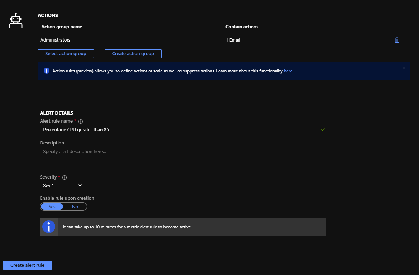The height and width of the screenshot is (275, 419).
Task: Delete the Administrators action group
Action: (397, 40)
